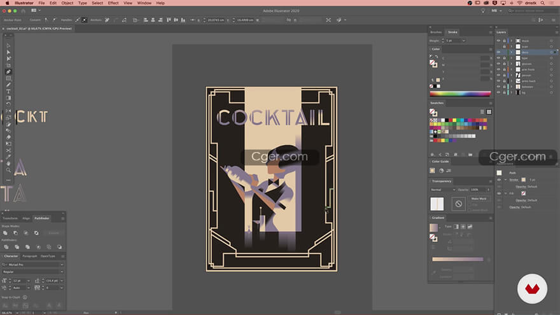The image size is (560, 315).
Task: Open Regular font style dropdown
Action: click(62, 272)
